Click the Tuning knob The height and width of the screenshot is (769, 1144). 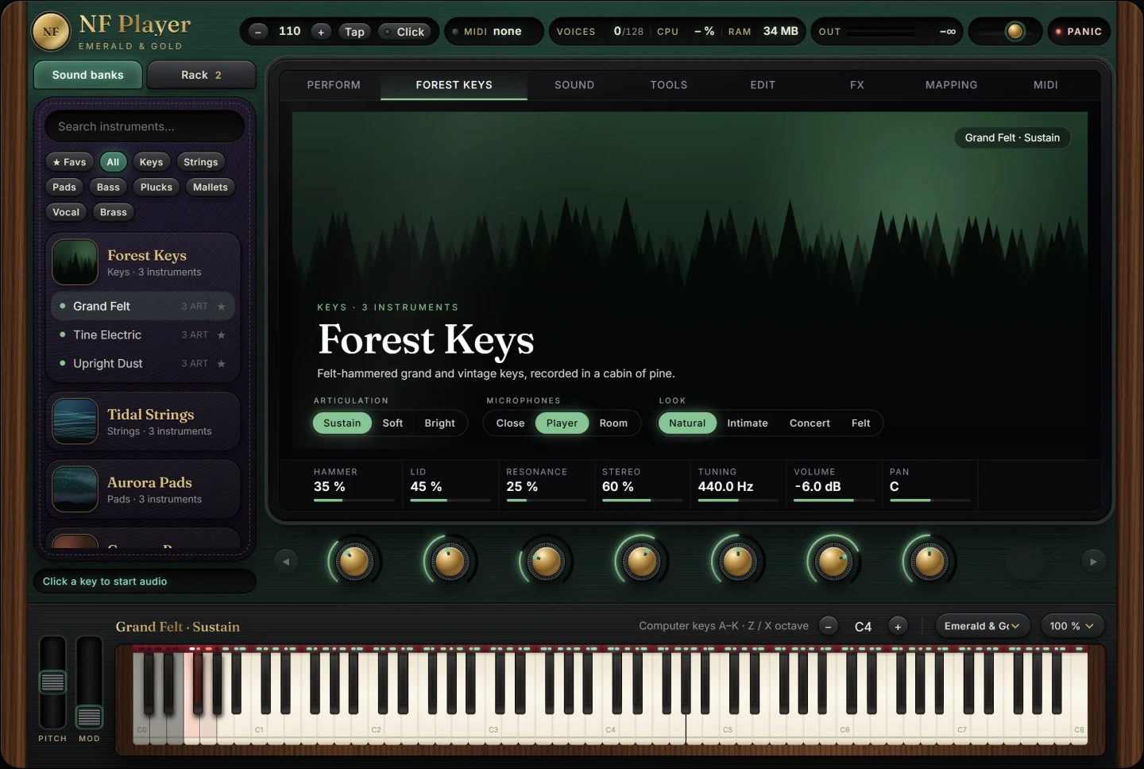[x=737, y=562]
